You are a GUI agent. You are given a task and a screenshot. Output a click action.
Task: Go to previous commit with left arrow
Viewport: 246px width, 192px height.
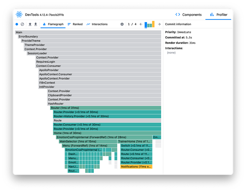pos(141,24)
